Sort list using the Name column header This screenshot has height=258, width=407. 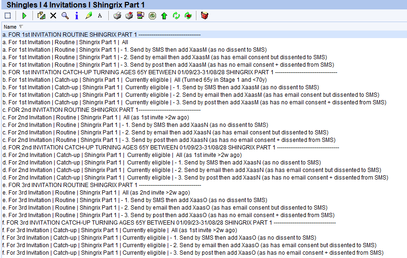pos(10,27)
